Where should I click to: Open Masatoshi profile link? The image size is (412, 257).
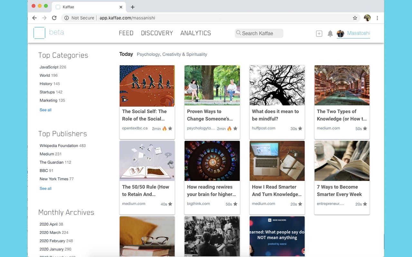tap(359, 33)
